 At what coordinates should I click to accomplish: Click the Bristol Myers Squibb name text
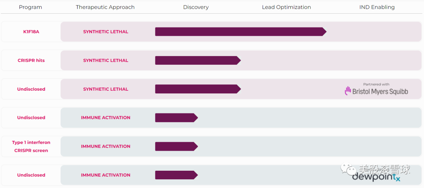pos(380,91)
